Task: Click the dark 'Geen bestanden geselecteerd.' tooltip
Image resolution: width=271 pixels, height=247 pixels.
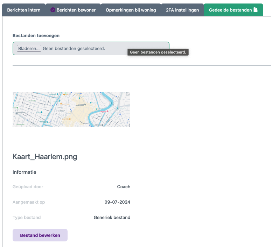Action: click(x=158, y=52)
